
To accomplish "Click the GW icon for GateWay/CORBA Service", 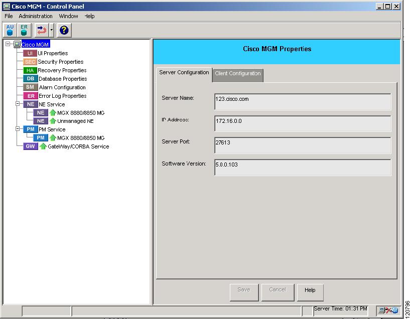I will [x=31, y=146].
